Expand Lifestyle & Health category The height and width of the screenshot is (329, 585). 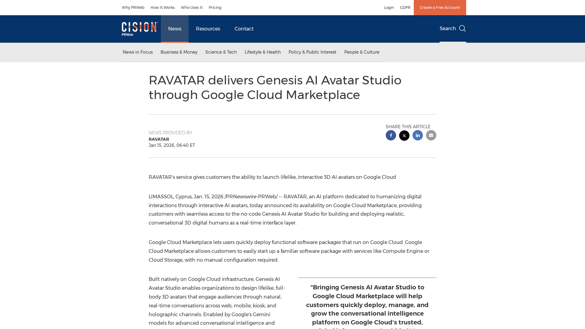tap(262, 52)
